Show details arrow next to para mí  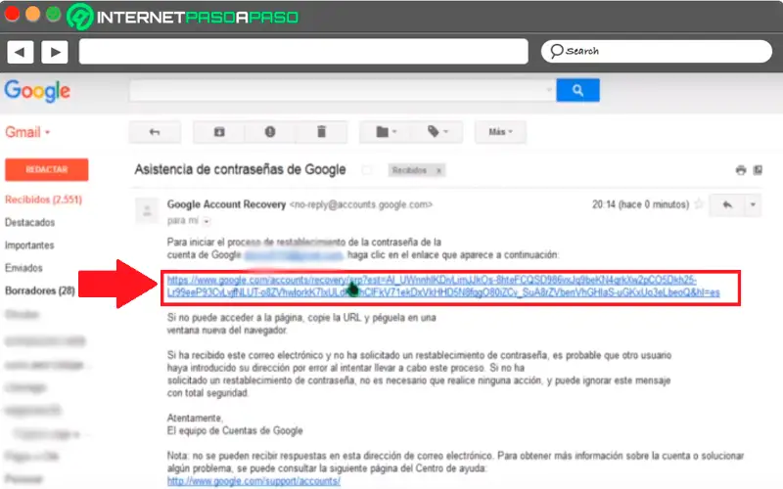[x=207, y=221]
